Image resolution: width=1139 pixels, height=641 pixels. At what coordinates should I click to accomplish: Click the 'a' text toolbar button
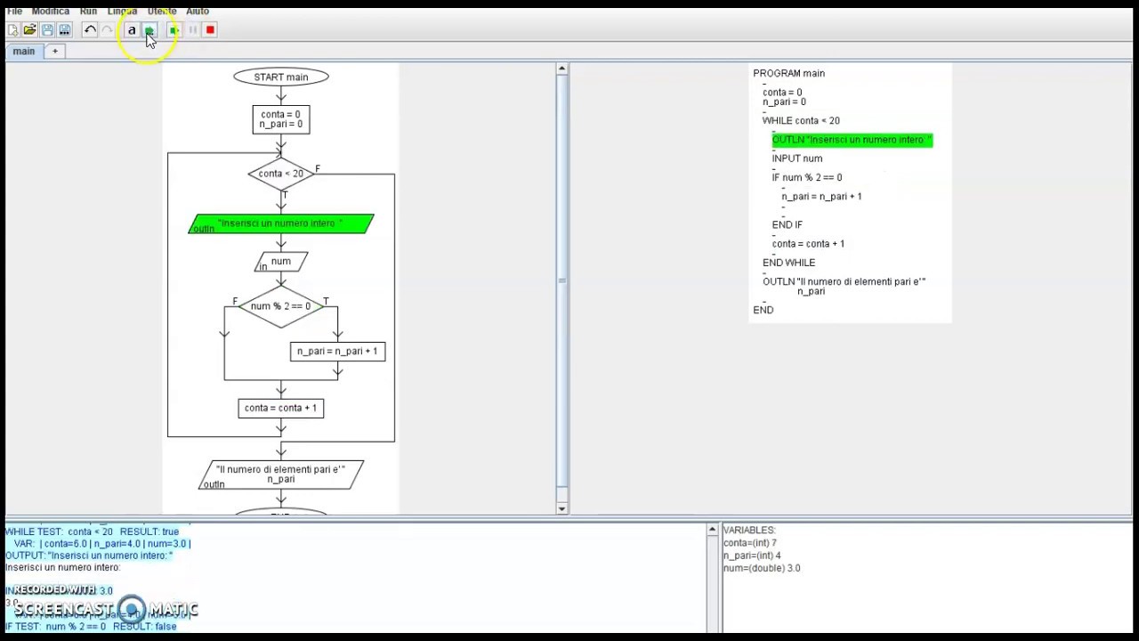point(132,30)
